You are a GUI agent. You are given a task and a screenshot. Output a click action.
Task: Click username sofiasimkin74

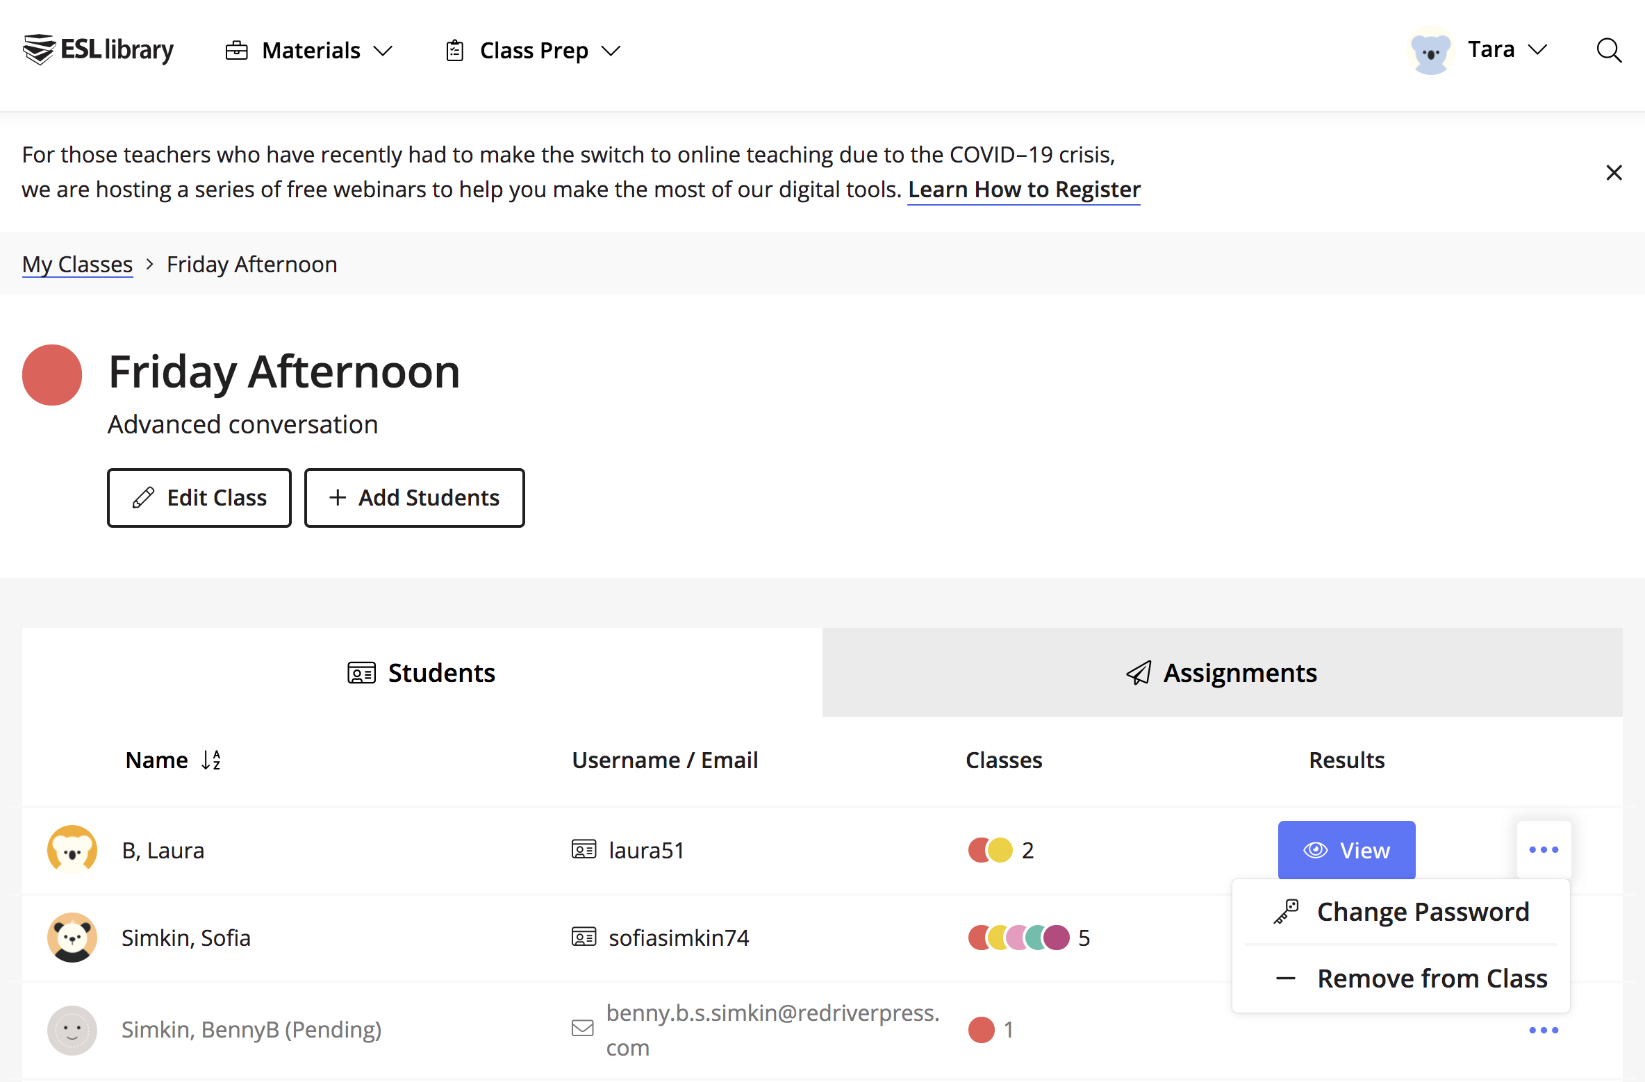pos(679,938)
